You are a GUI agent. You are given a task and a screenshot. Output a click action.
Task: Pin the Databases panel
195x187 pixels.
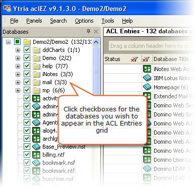[x=88, y=31]
